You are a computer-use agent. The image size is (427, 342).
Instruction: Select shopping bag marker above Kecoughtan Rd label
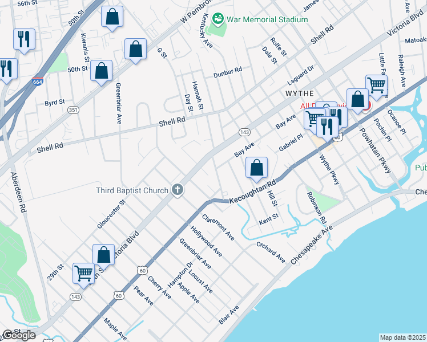click(256, 168)
